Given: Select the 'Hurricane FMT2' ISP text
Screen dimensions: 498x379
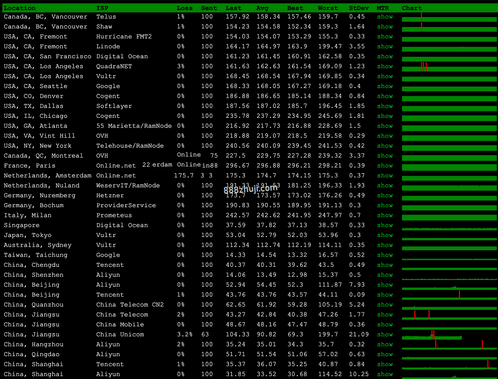Looking at the screenshot, I should click(x=124, y=37).
